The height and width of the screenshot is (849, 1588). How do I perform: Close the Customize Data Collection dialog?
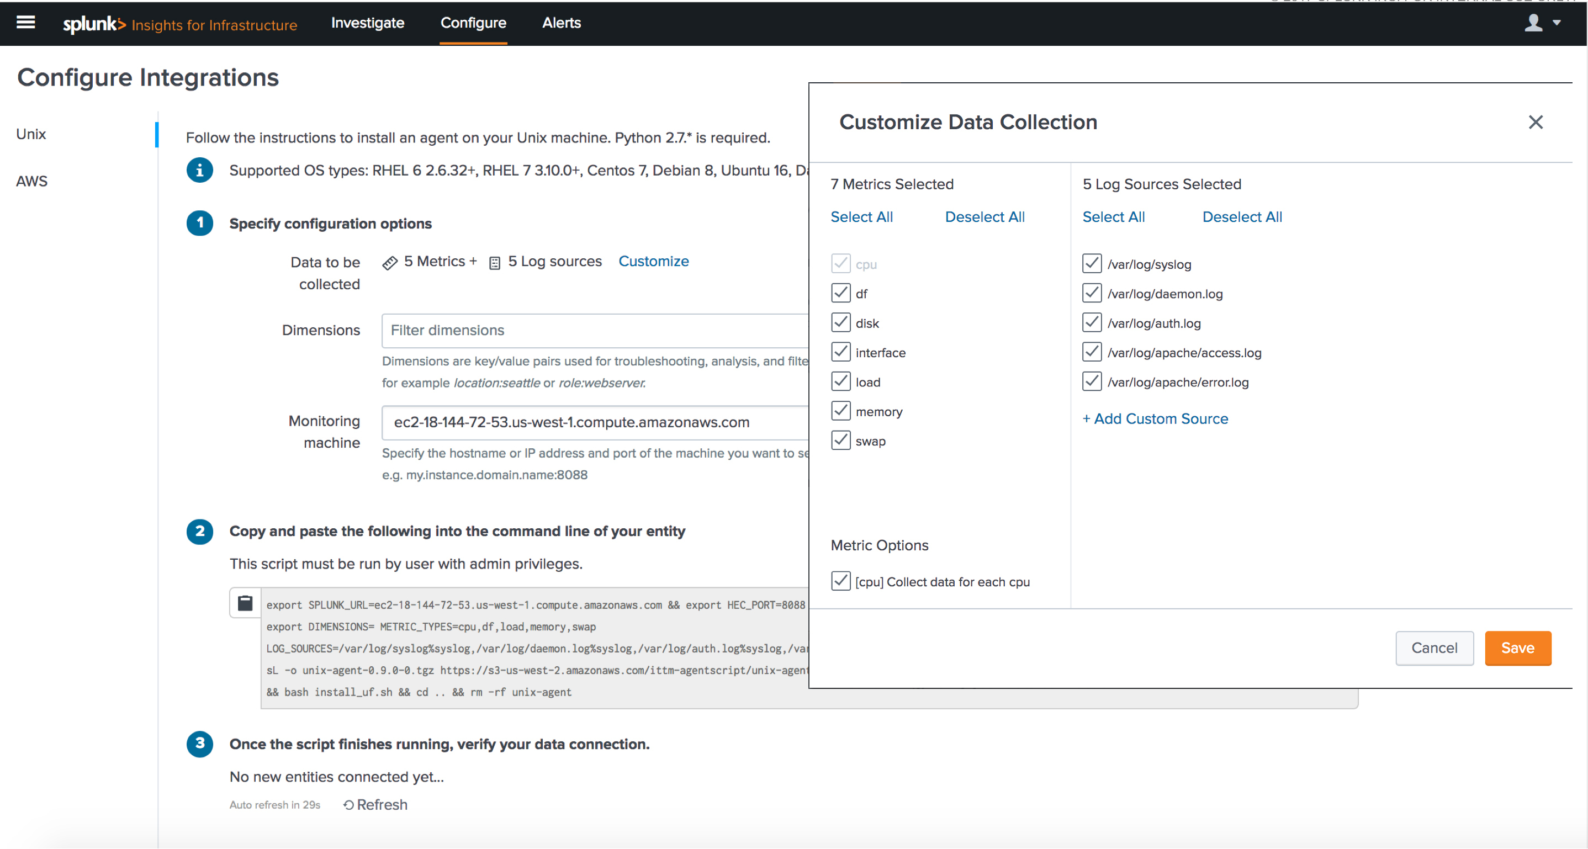click(1535, 122)
